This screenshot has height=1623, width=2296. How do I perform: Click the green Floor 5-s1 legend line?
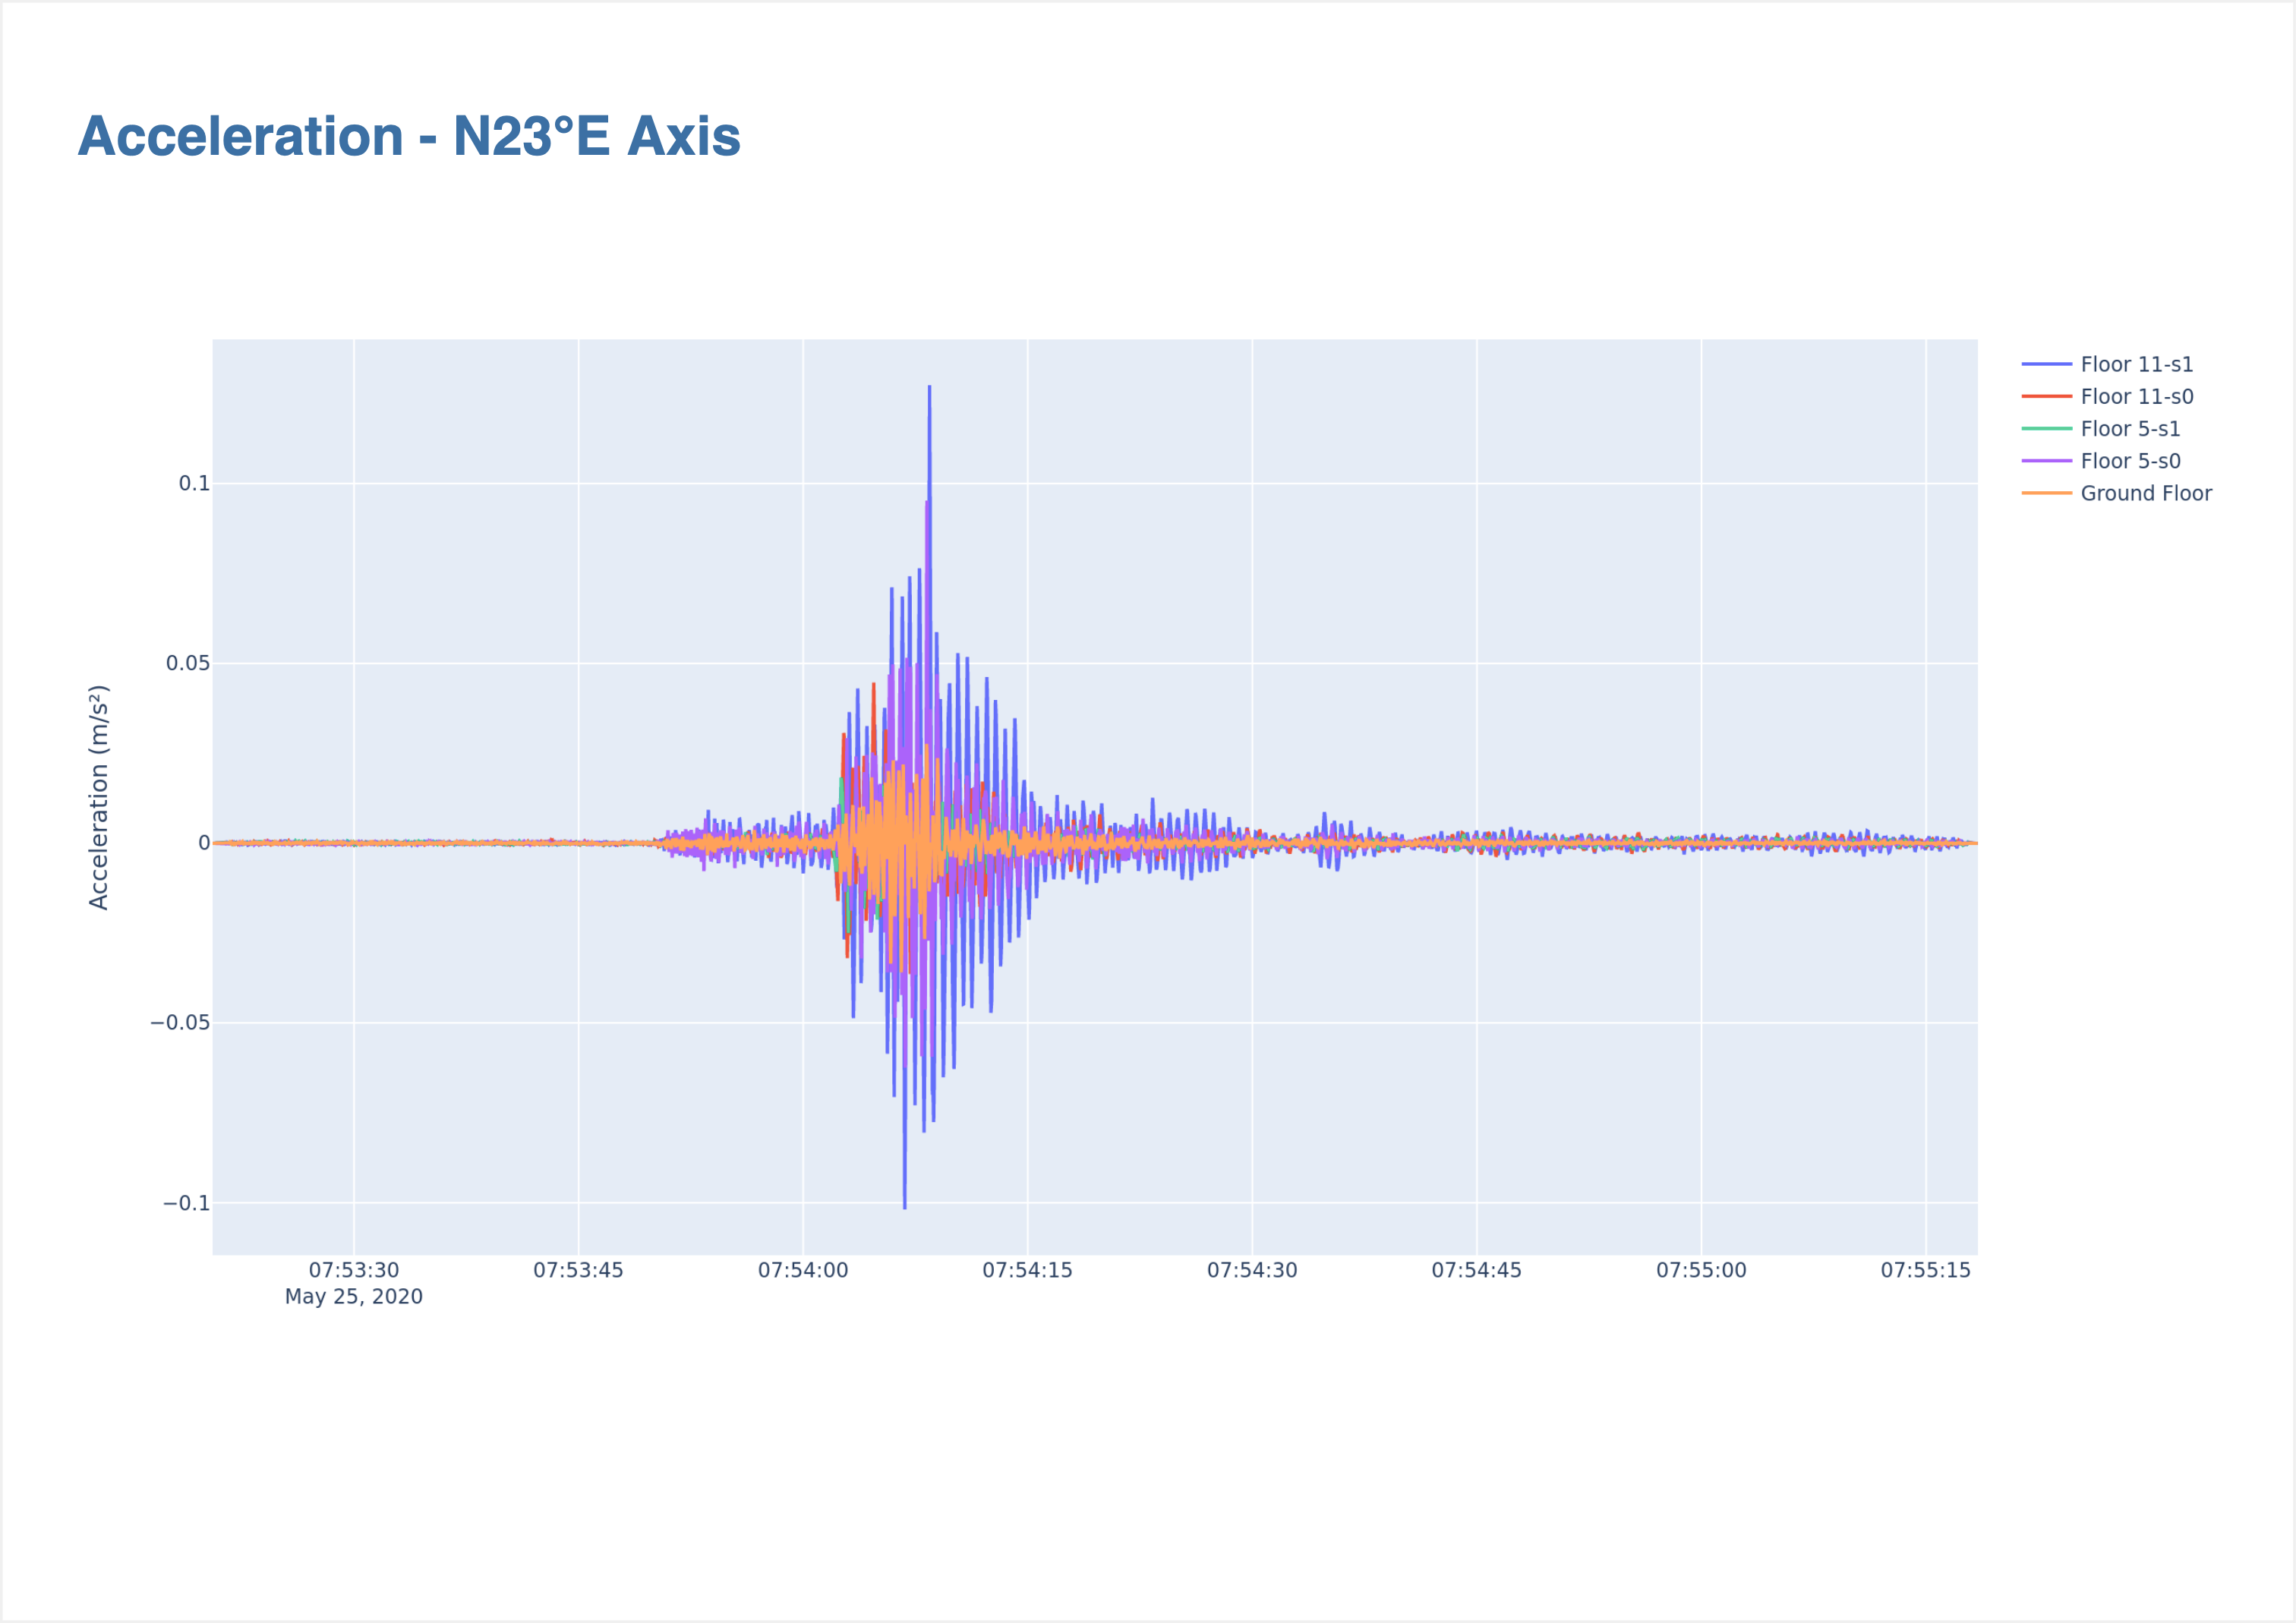[2046, 428]
